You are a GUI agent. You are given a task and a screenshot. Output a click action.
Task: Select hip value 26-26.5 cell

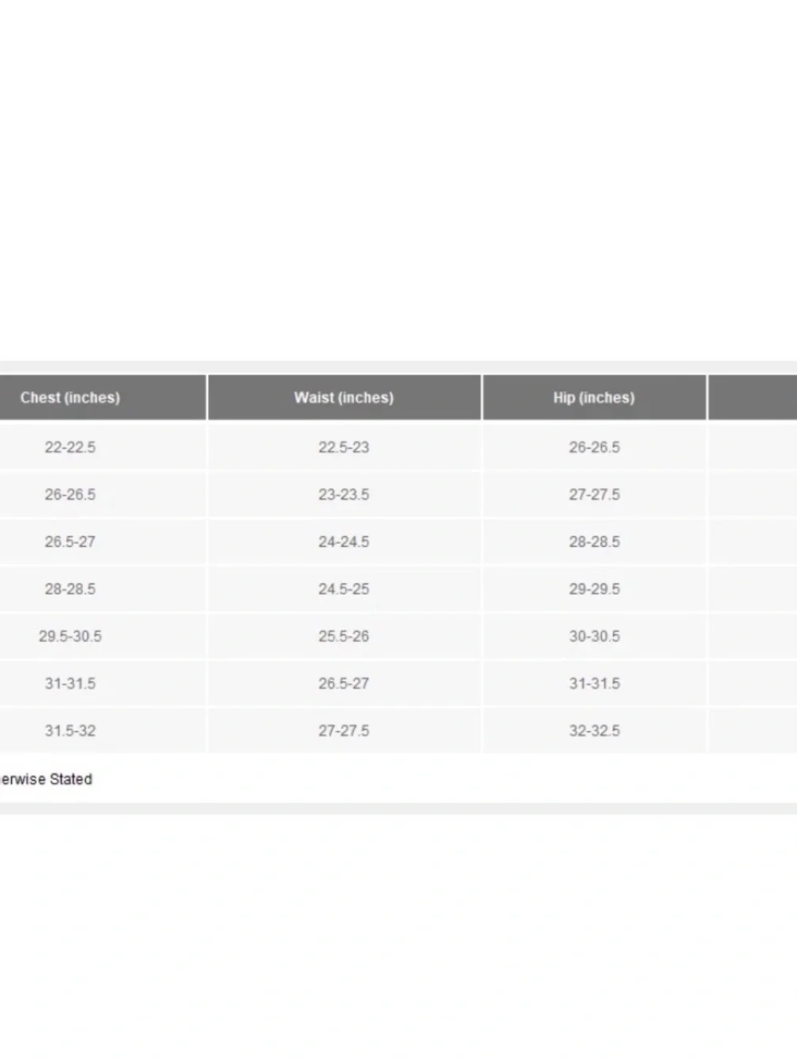[595, 447]
